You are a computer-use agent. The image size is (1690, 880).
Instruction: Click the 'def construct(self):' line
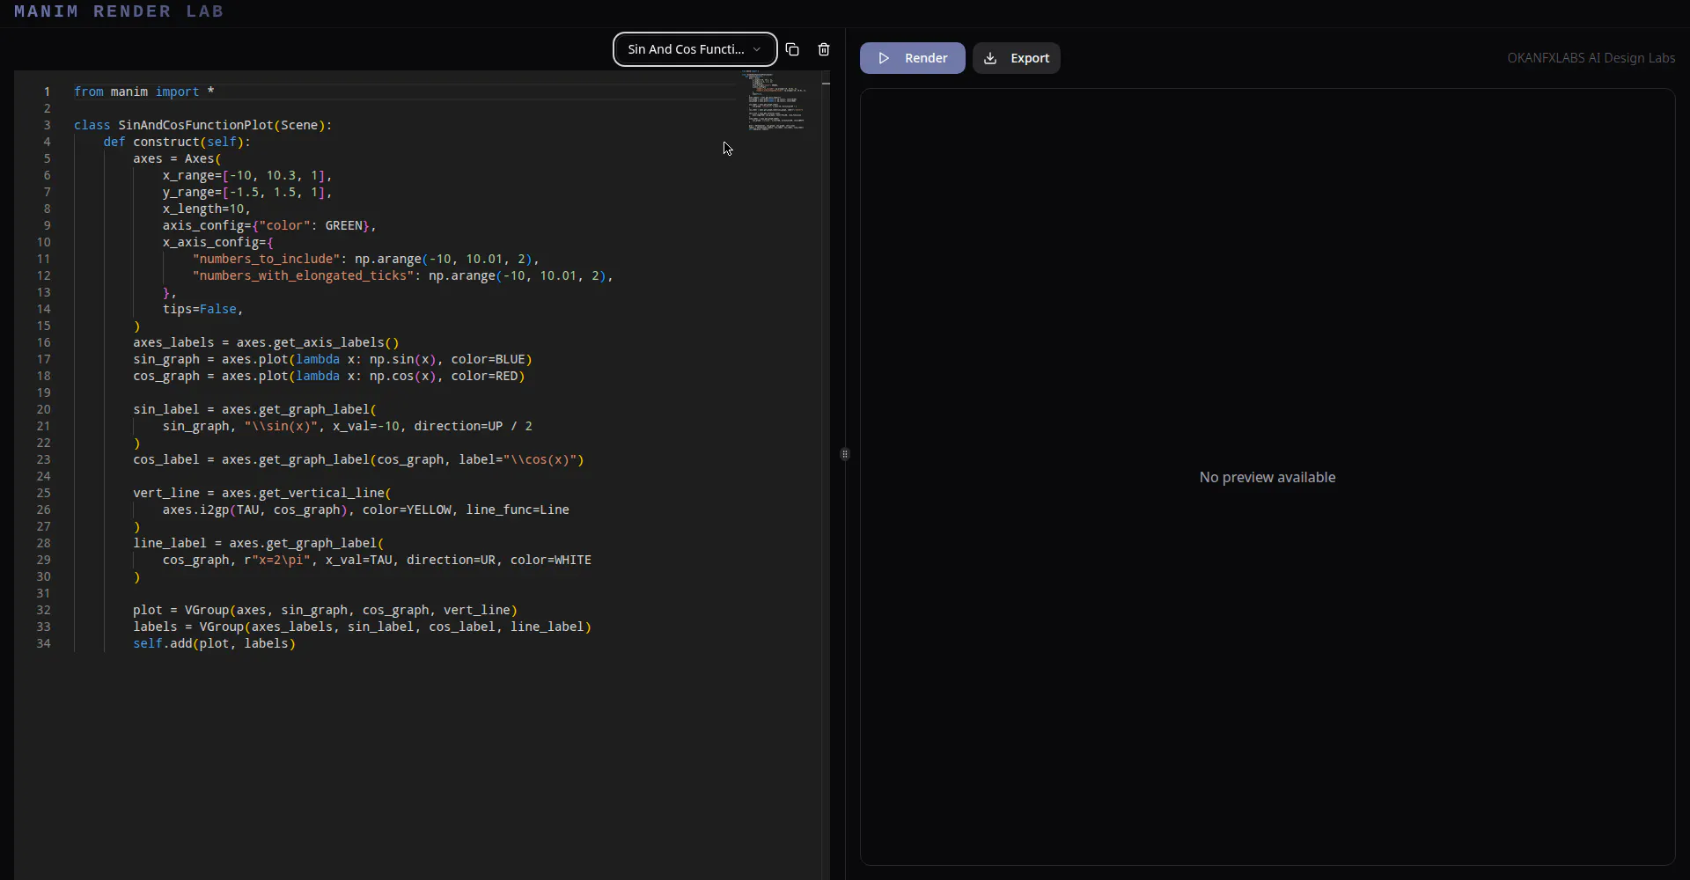177,142
